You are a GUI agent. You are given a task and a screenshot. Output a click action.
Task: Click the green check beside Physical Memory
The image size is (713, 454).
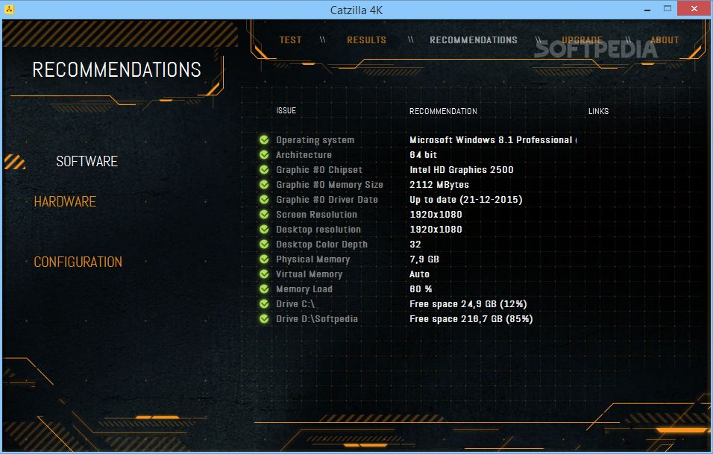point(264,259)
